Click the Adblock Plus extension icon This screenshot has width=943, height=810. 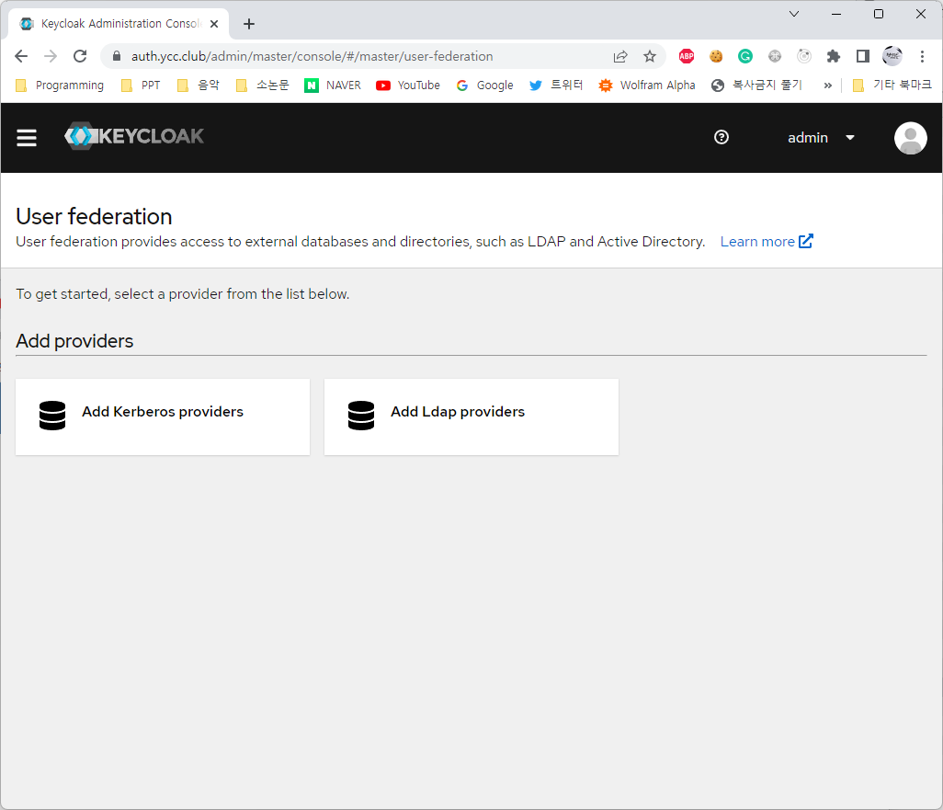coord(687,56)
